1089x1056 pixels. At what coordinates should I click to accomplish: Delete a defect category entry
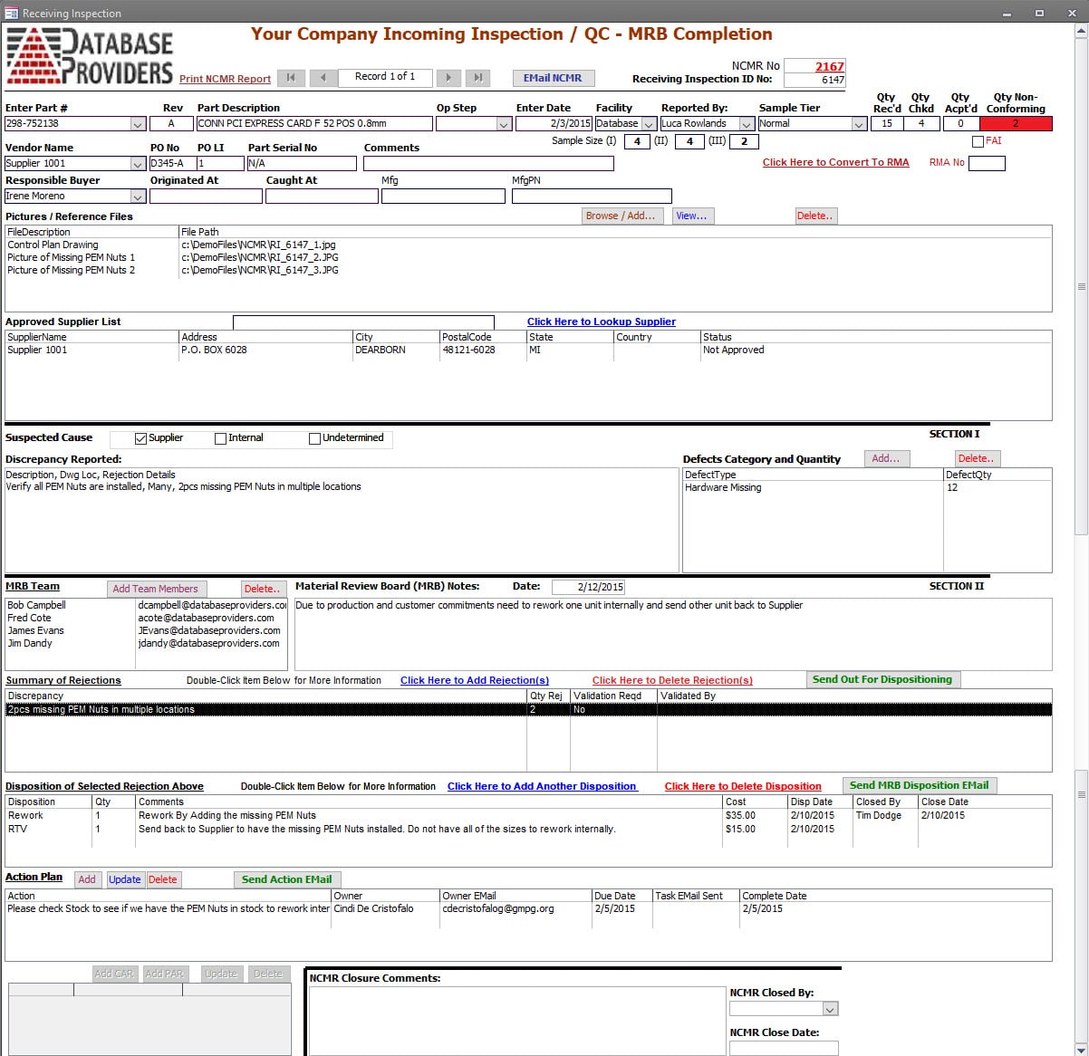click(x=978, y=458)
